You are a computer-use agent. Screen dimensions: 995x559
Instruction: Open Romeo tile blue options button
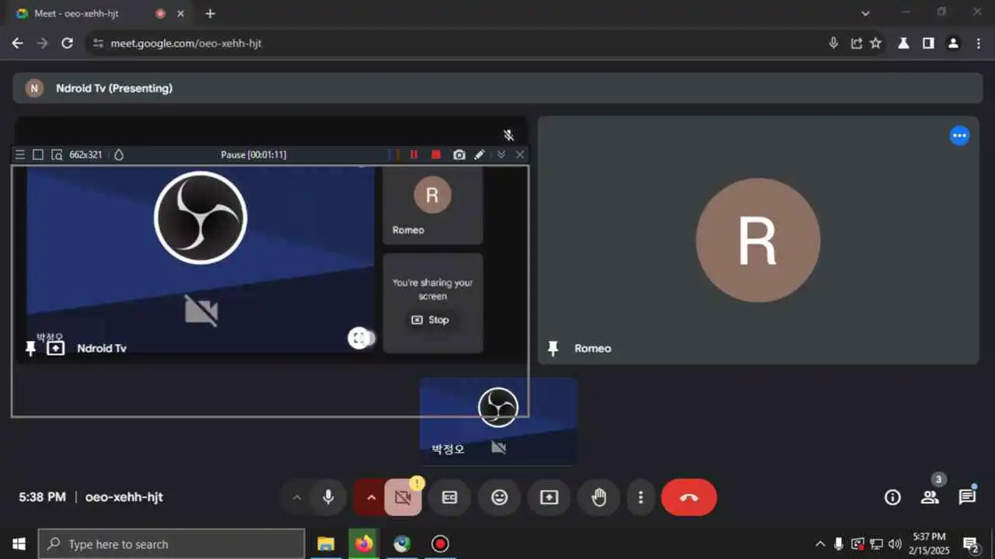click(960, 136)
